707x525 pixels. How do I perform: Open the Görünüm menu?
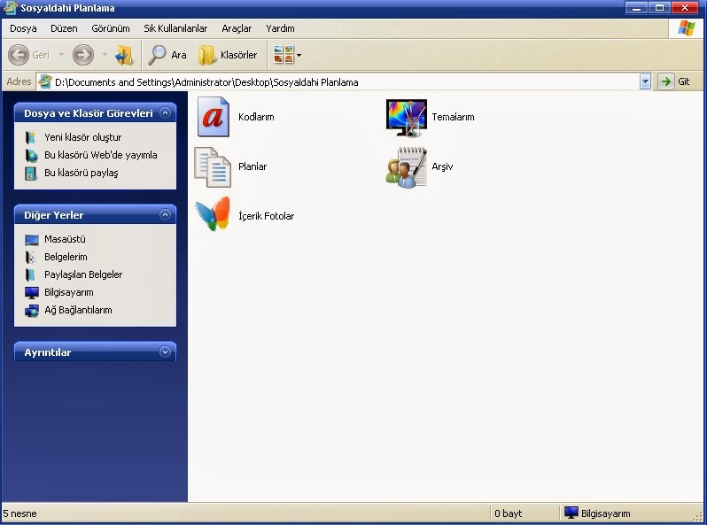click(x=111, y=28)
